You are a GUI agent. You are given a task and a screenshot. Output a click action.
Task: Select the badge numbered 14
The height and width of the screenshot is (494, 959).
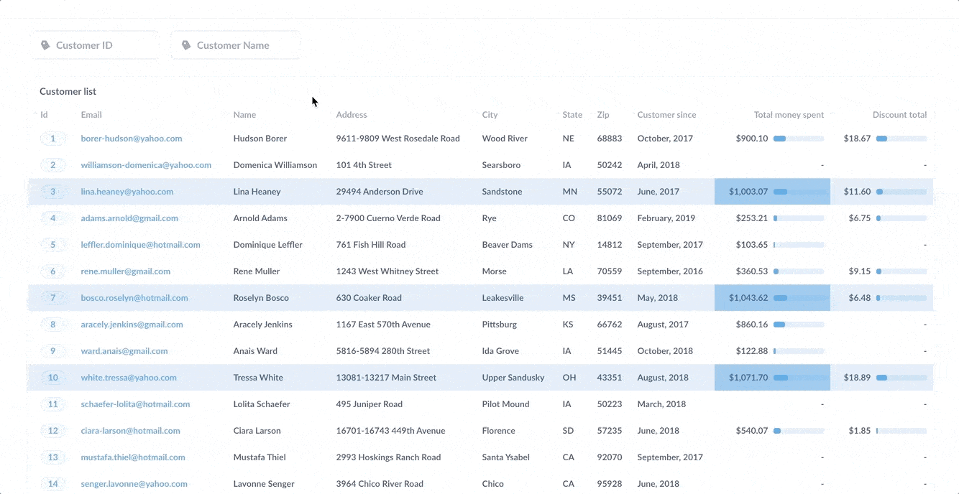[53, 483]
